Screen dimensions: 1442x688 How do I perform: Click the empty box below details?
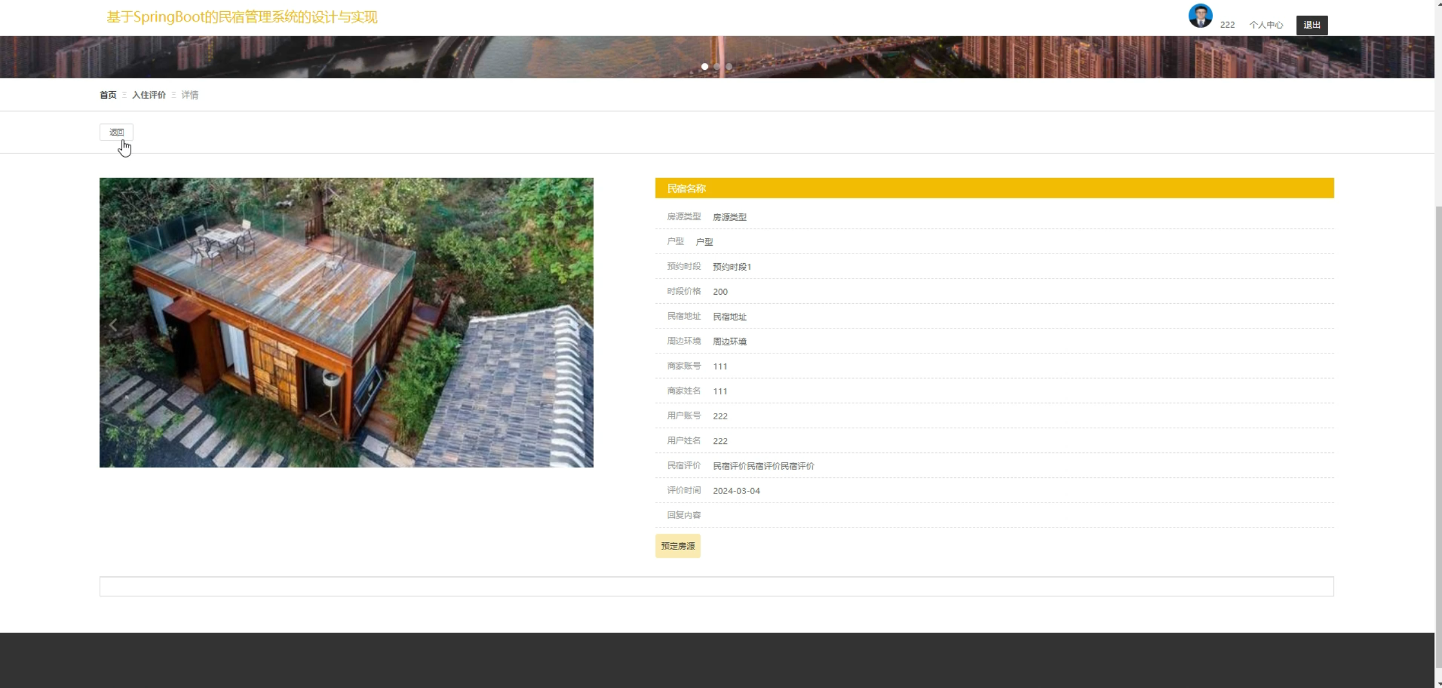point(716,586)
